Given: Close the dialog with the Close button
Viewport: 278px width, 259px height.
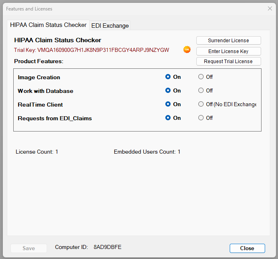Looking at the screenshot, I should click(x=247, y=248).
